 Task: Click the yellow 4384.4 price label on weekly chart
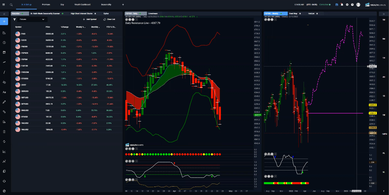(x=373, y=113)
